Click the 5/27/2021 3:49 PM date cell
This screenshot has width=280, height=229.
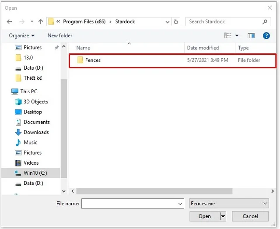208,60
